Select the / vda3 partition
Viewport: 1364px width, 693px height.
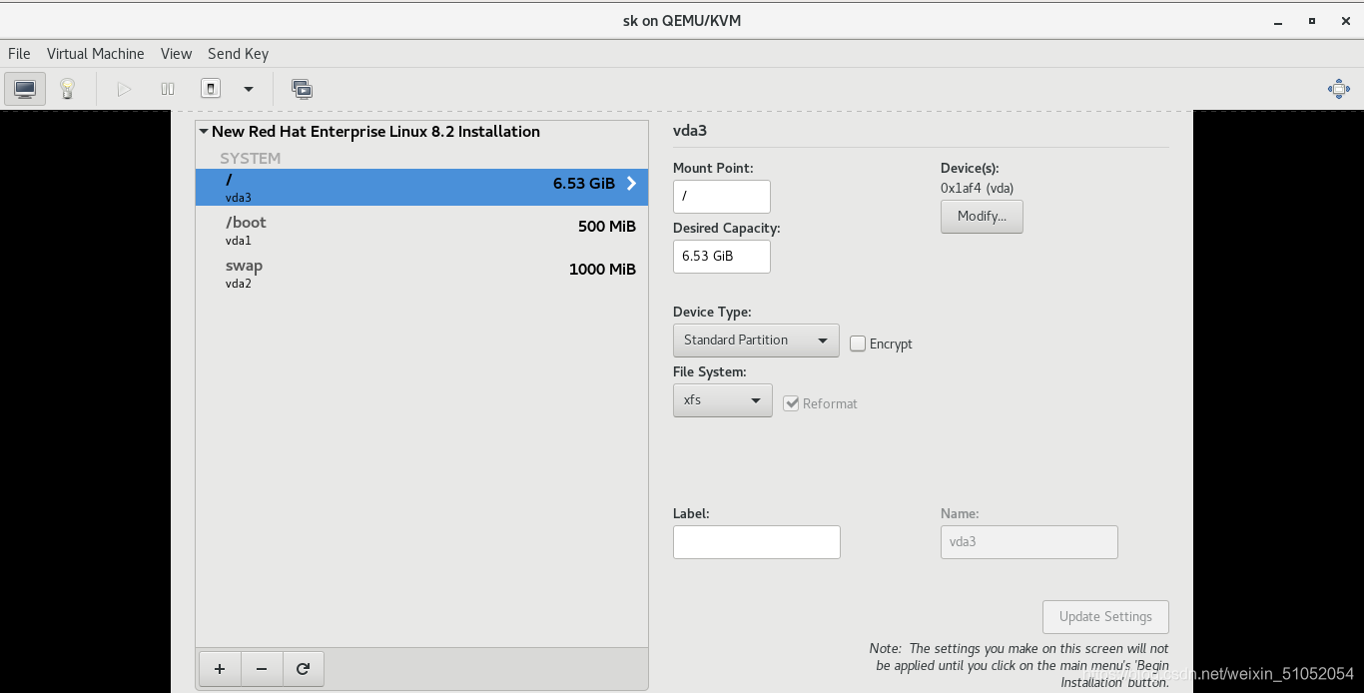coord(421,188)
